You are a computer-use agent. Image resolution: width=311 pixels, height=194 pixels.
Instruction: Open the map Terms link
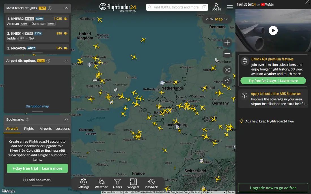point(231,192)
